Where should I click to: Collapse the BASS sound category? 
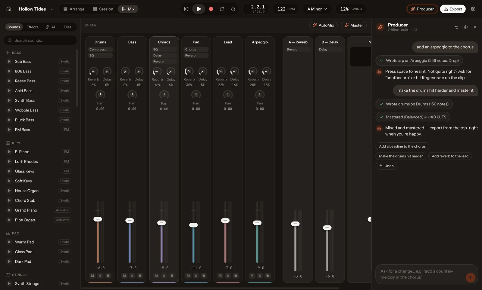14,53
